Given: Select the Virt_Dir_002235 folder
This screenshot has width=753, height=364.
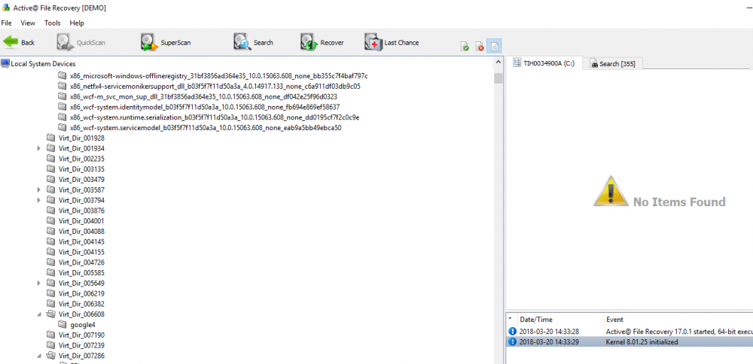Looking at the screenshot, I should tap(81, 159).
